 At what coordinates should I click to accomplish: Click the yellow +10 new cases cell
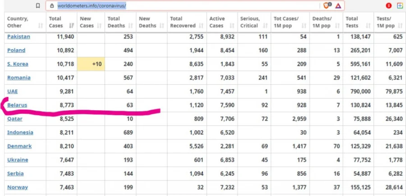(91, 64)
